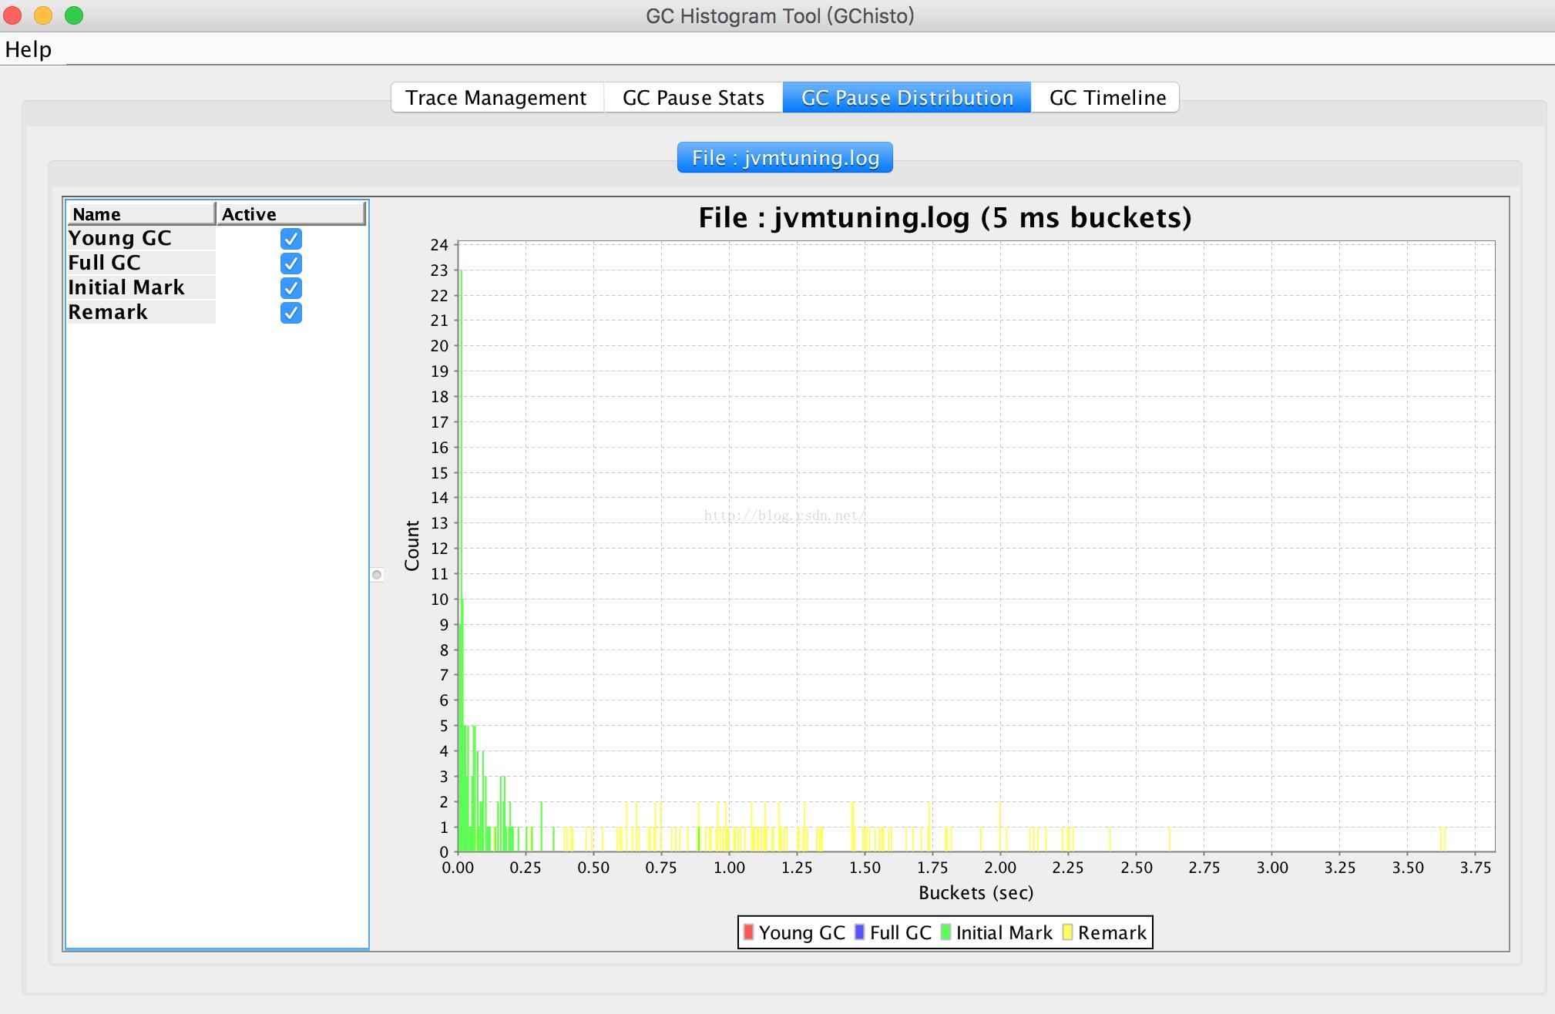Click the window title GC Histogram Tool (GChisto)
Screen dimensions: 1555x1014
pyautogui.click(x=780, y=16)
